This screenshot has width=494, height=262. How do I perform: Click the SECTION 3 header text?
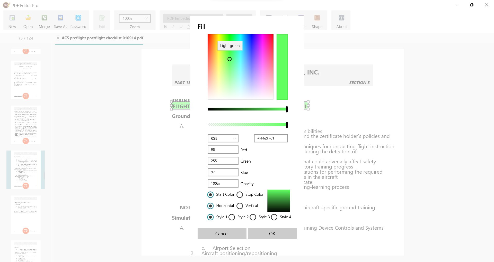click(x=359, y=82)
